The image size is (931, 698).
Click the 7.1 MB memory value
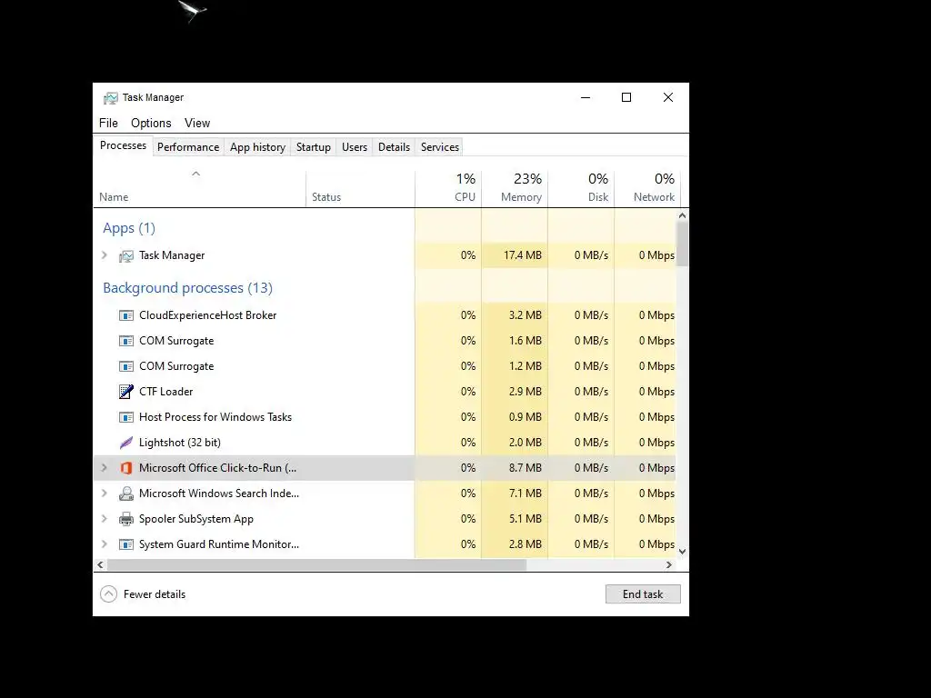526,494
